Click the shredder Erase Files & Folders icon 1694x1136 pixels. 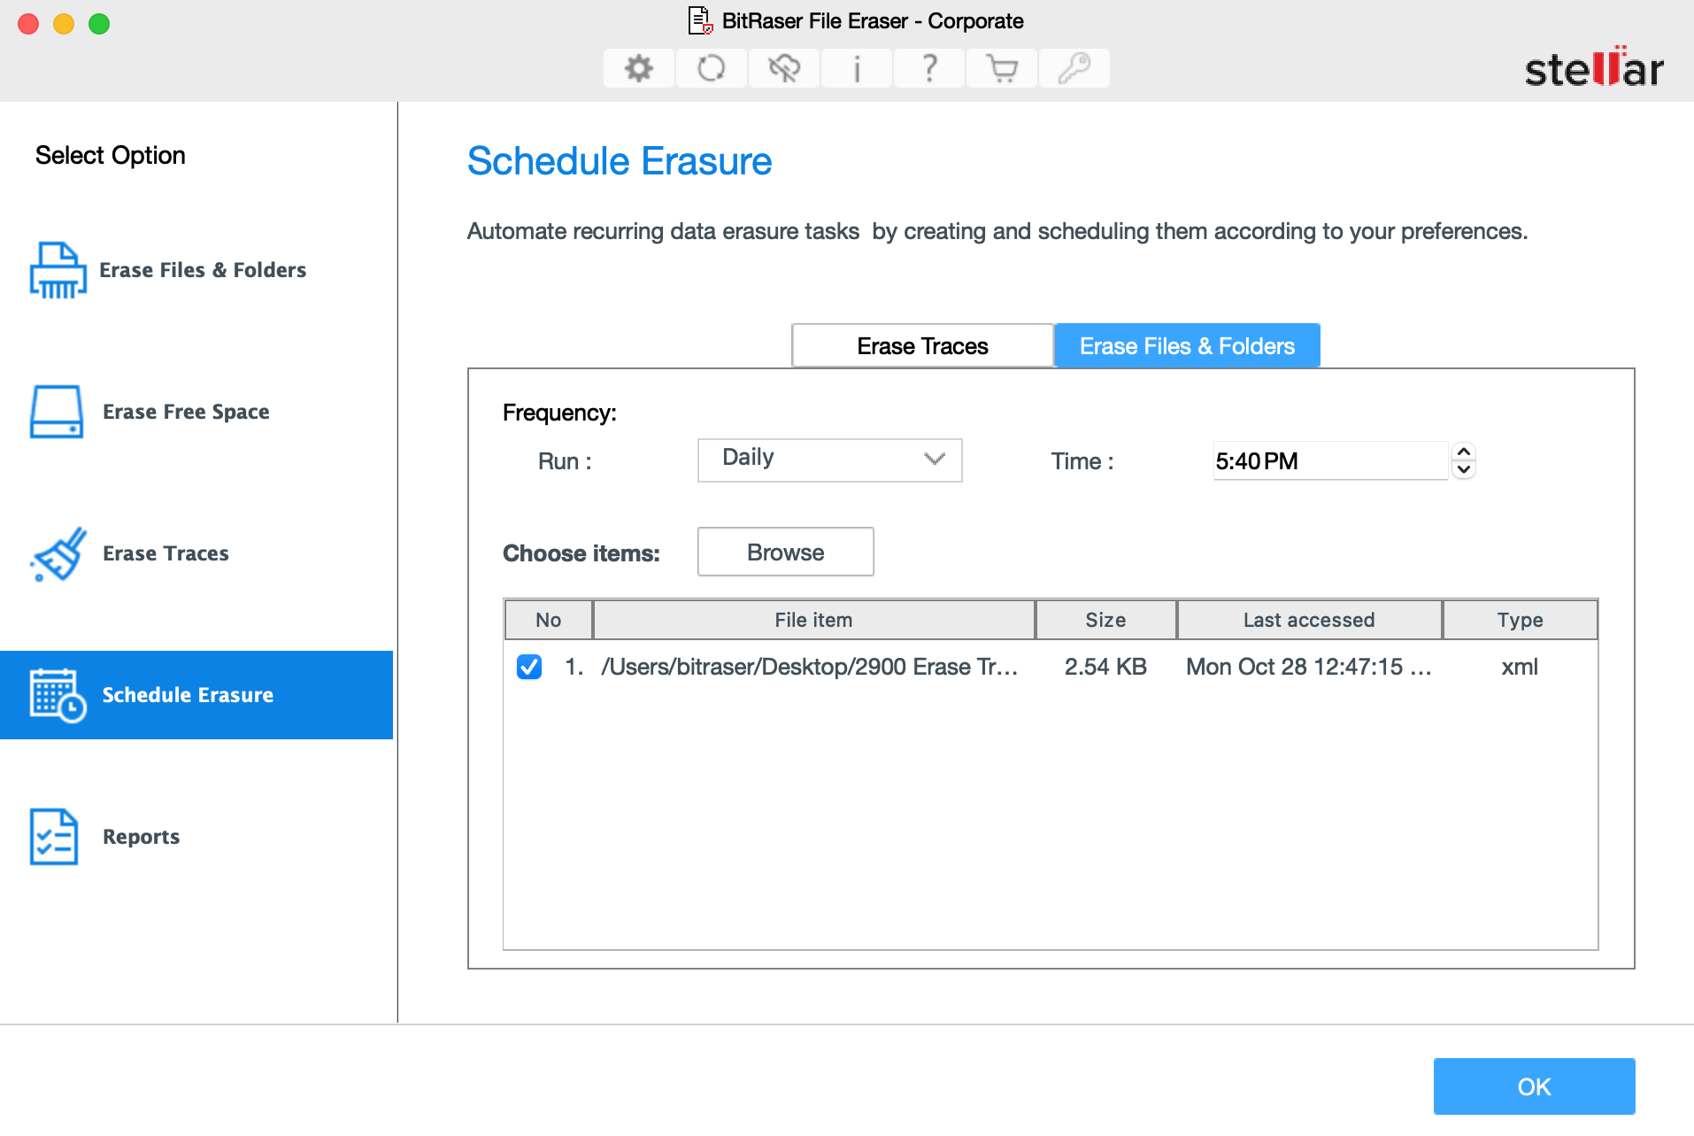pyautogui.click(x=58, y=270)
